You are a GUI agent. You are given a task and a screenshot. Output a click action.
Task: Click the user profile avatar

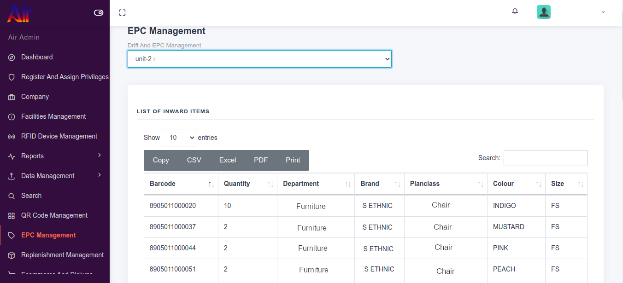pyautogui.click(x=544, y=12)
